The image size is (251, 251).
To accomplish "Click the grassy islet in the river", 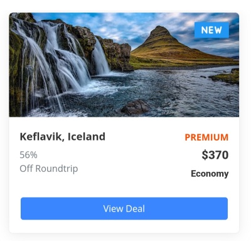I will click(x=225, y=77).
